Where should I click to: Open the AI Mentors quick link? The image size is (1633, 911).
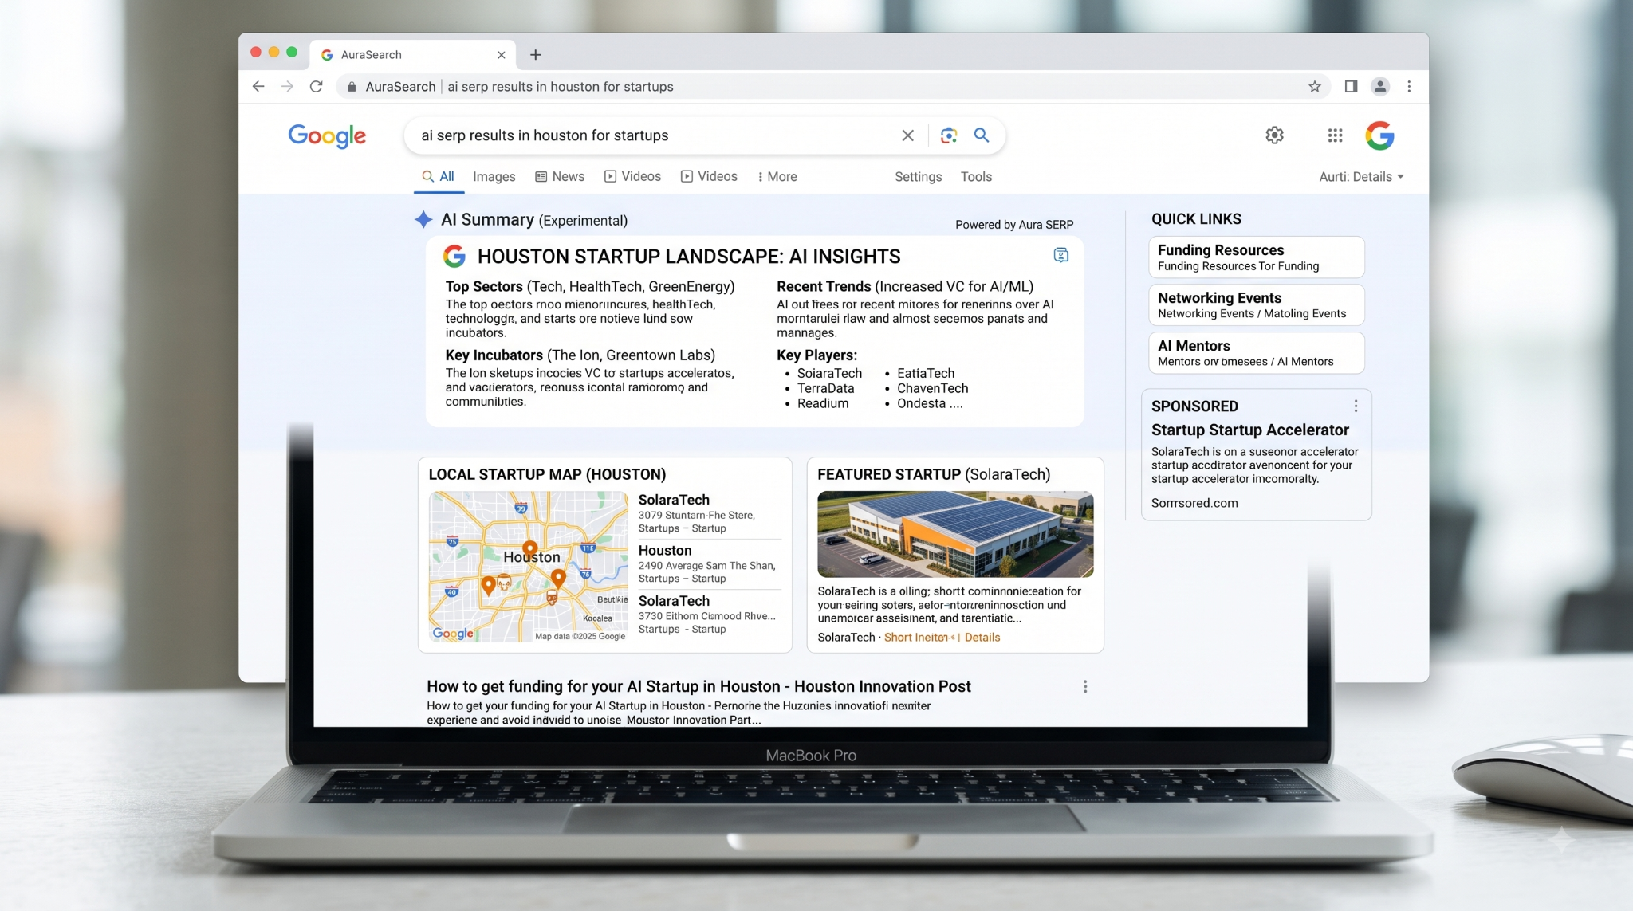[x=1256, y=353]
